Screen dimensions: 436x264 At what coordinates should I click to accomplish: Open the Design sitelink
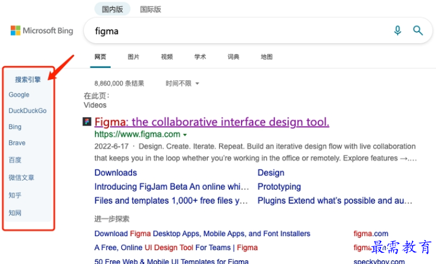click(x=271, y=173)
